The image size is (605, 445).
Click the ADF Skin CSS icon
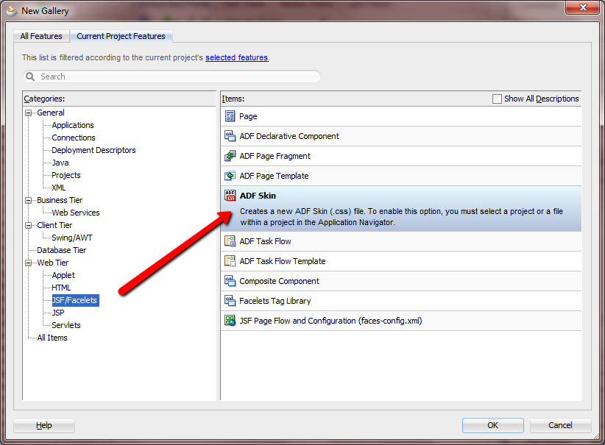(230, 196)
